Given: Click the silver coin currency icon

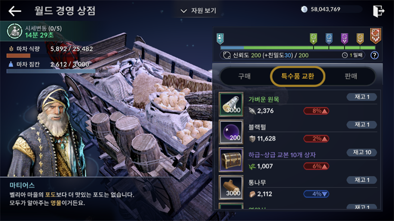Looking at the screenshot, I should tap(304, 9).
